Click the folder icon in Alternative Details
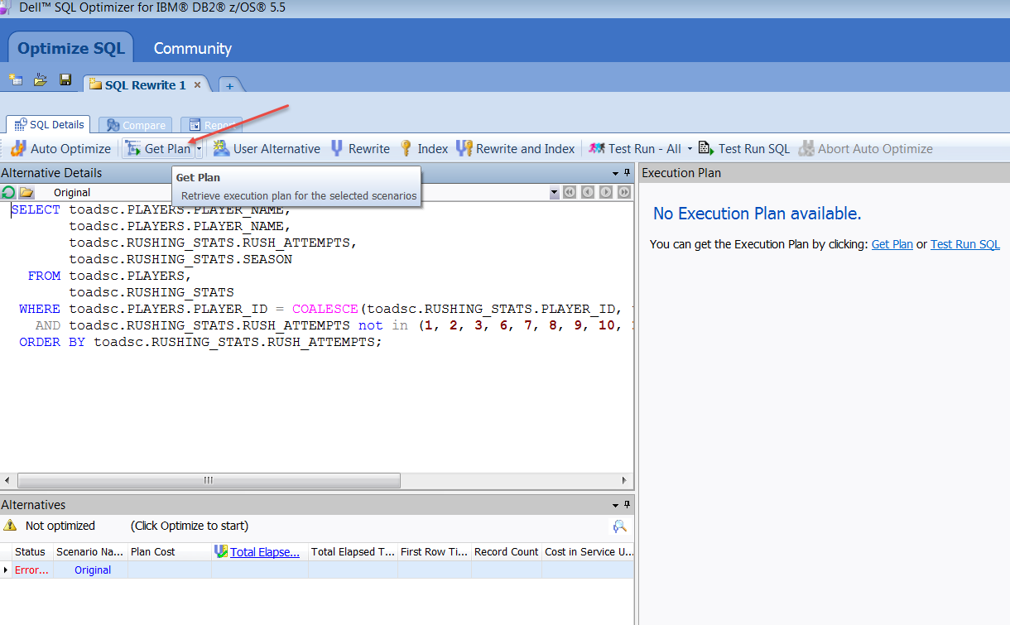The image size is (1010, 625). pyautogui.click(x=27, y=193)
